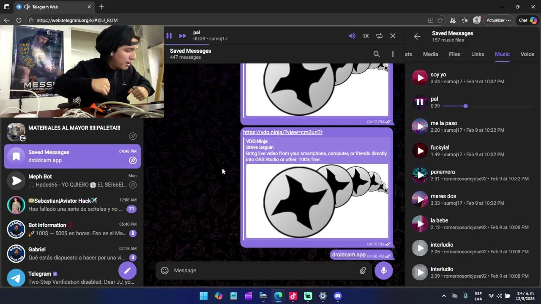Open the emoji picker
Screen dimensions: 541x304
coord(165,271)
